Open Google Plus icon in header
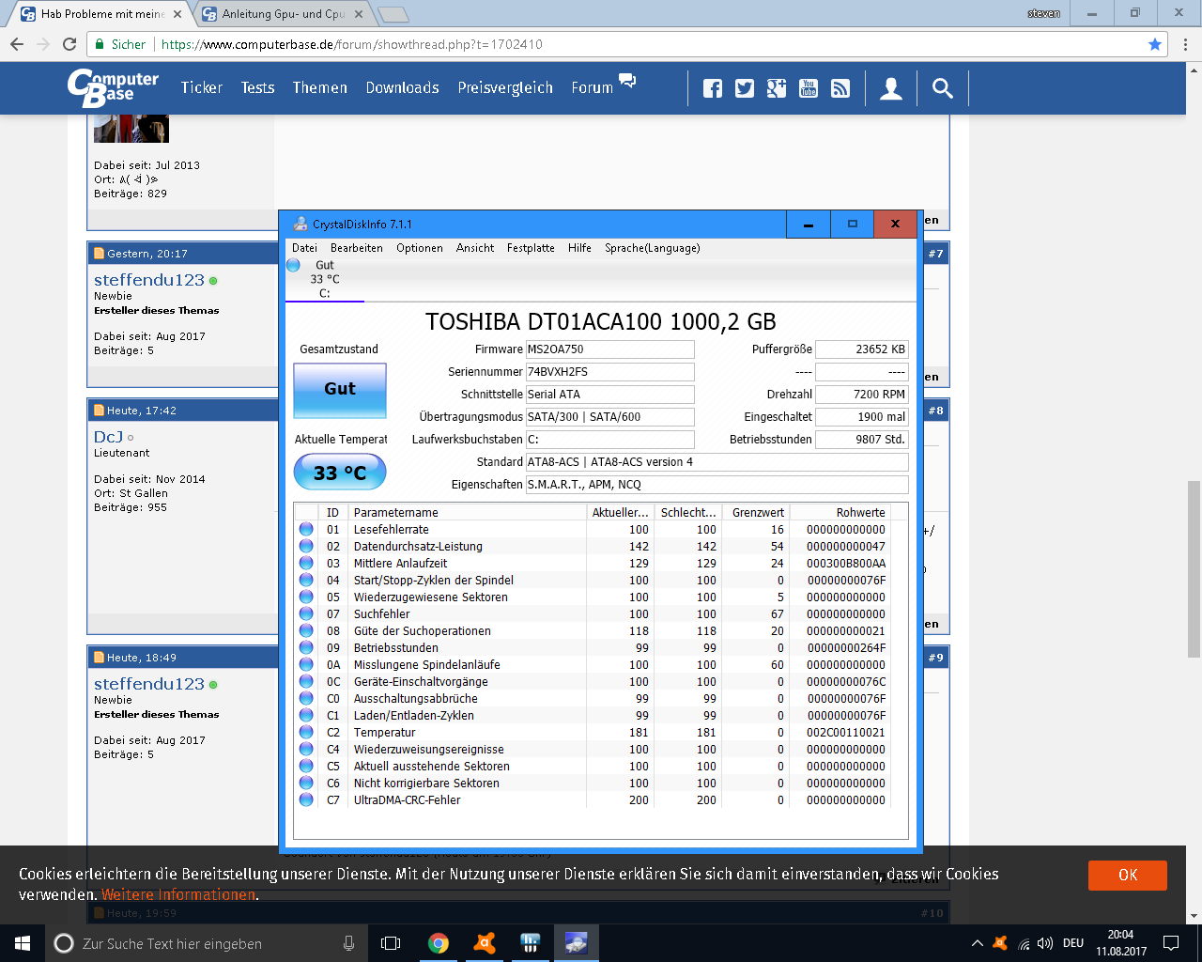Screen dimensions: 1202x962 click(x=777, y=88)
